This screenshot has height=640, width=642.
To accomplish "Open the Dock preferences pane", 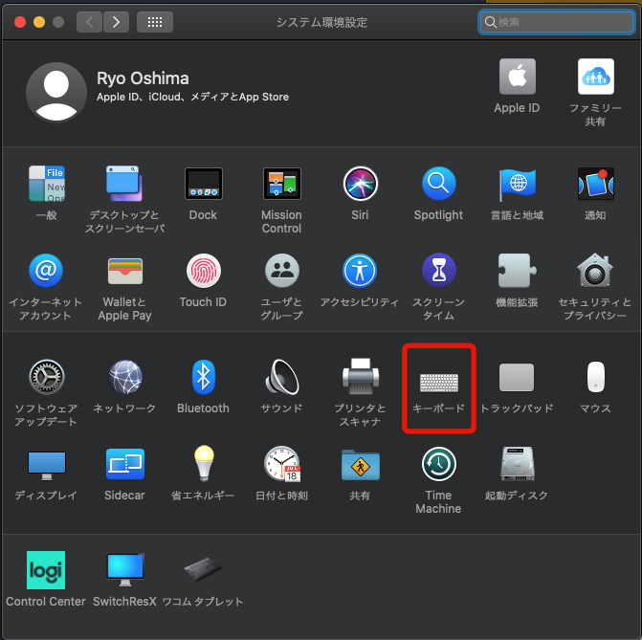I will [204, 184].
